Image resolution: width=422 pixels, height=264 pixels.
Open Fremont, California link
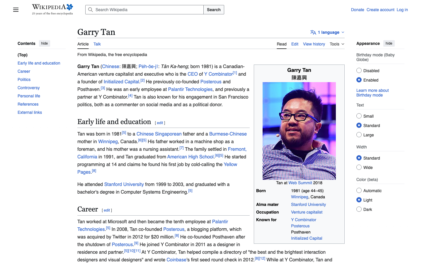[237, 149]
